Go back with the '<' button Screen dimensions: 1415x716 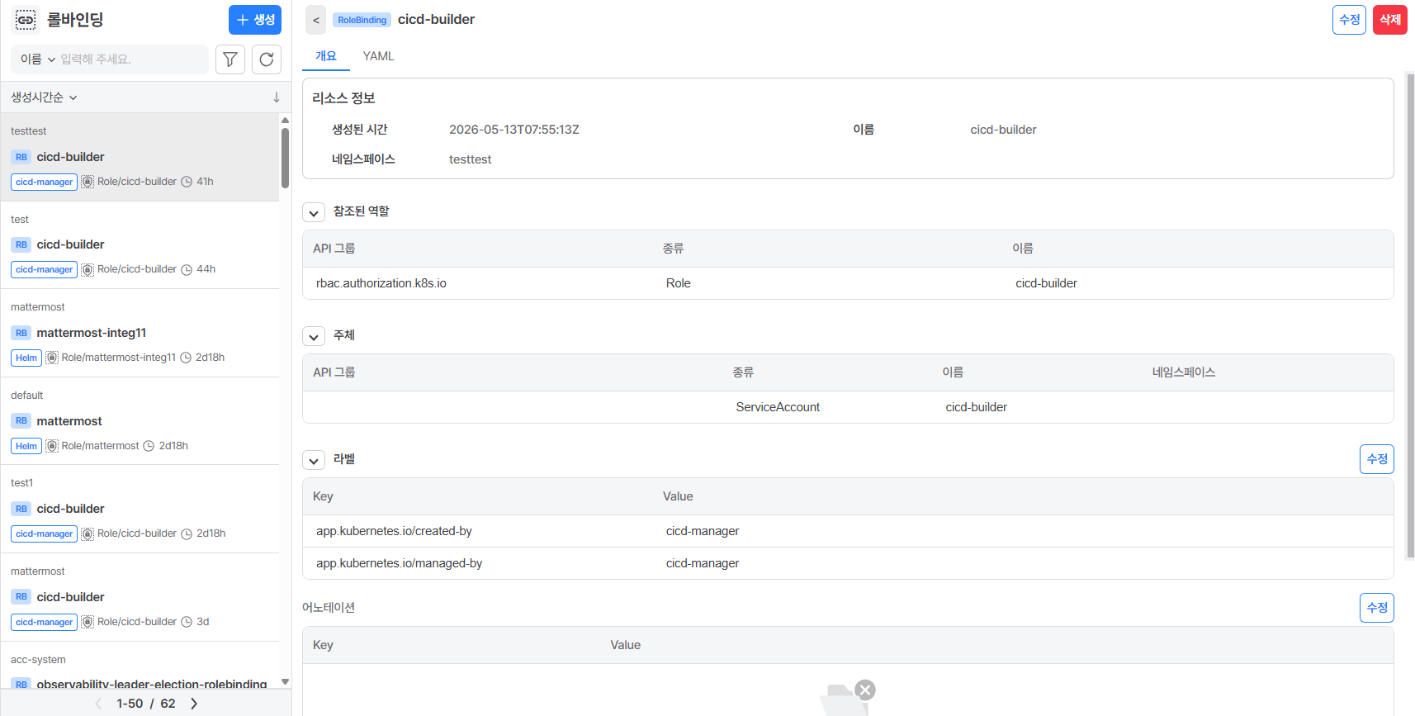click(315, 20)
